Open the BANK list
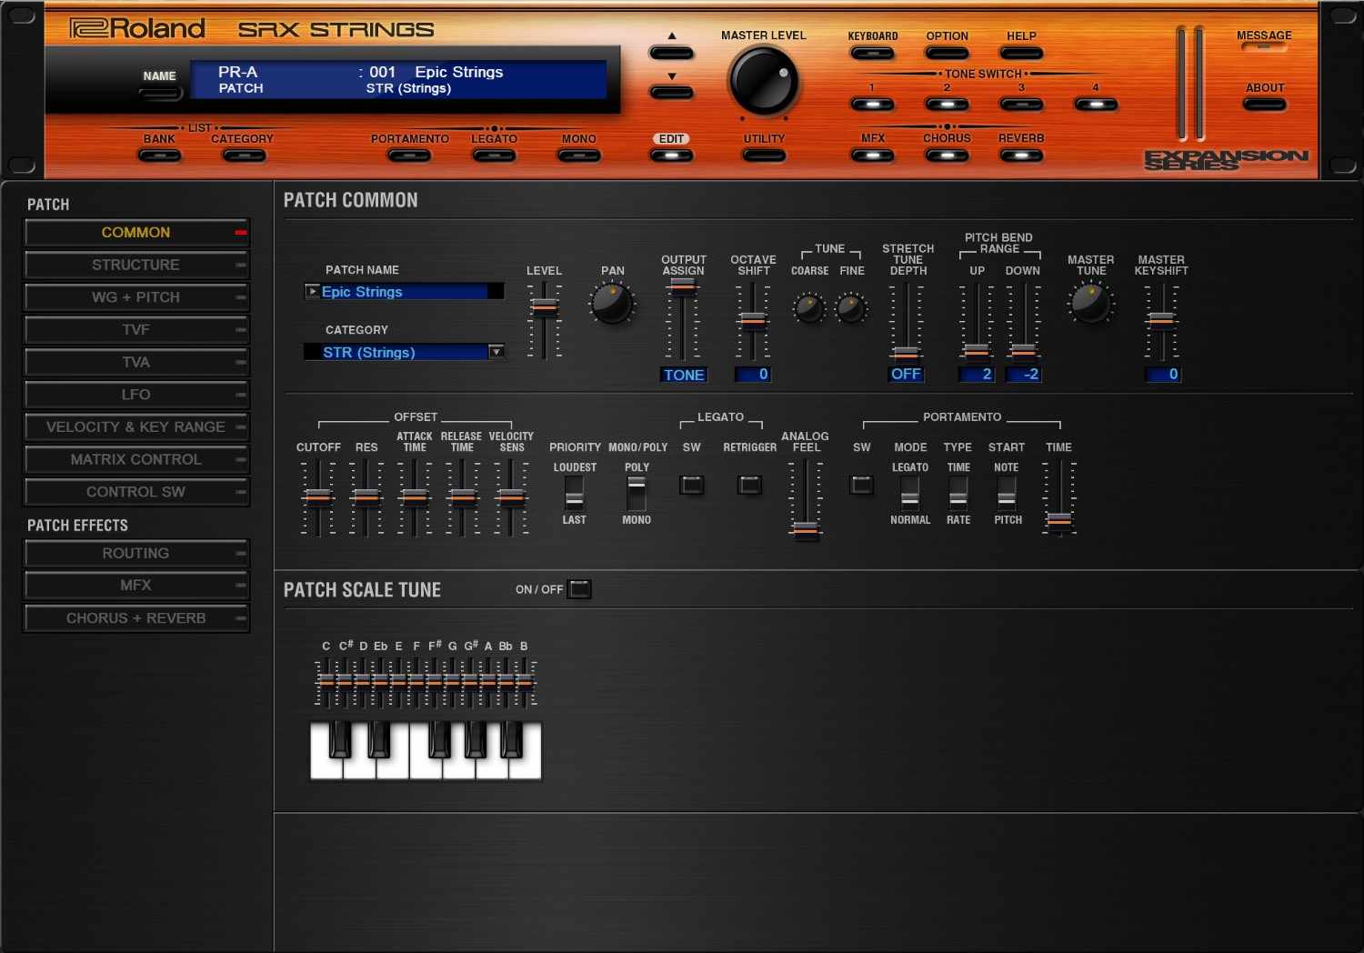Image resolution: width=1364 pixels, height=953 pixels. click(159, 155)
